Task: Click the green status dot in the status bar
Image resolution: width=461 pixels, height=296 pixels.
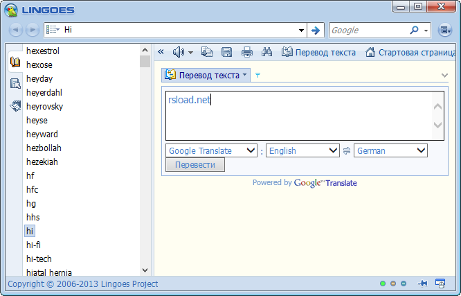Action: click(x=383, y=284)
